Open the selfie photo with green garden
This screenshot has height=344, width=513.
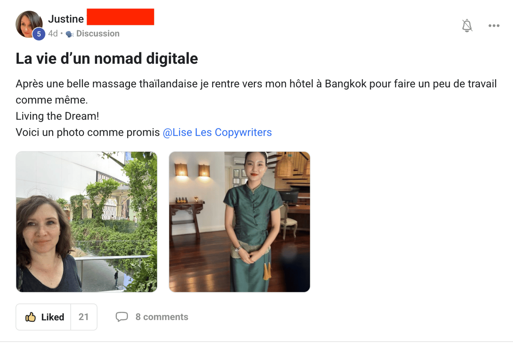pos(86,222)
